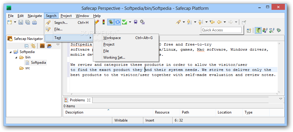
Task: Click the New wizard toolbar icon
Action: coord(10,22)
